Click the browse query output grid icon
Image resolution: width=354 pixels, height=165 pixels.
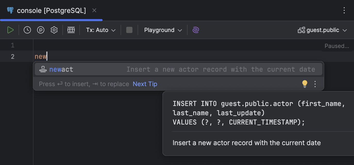tap(71, 30)
